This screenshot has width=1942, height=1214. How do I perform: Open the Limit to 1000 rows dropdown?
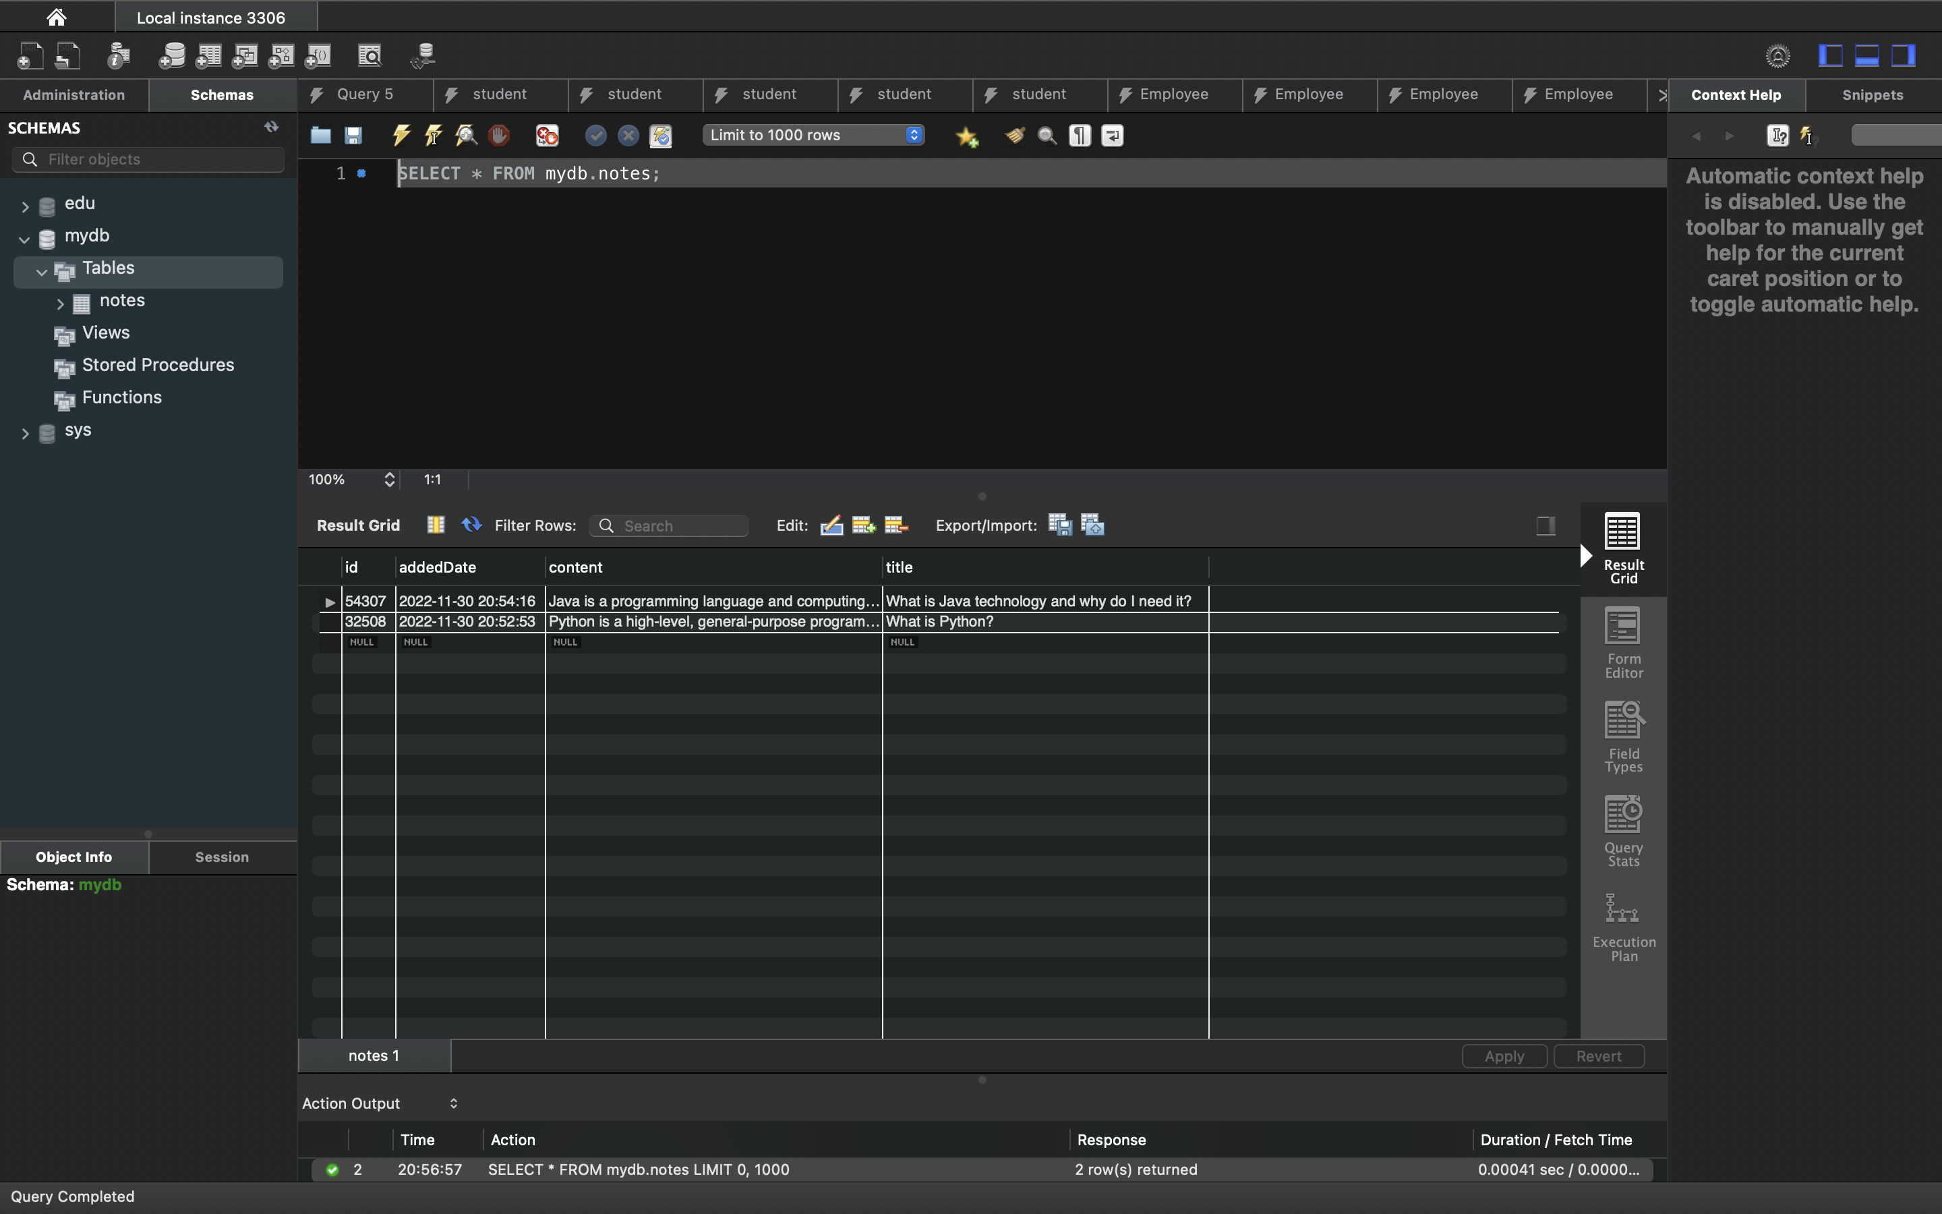point(813,135)
